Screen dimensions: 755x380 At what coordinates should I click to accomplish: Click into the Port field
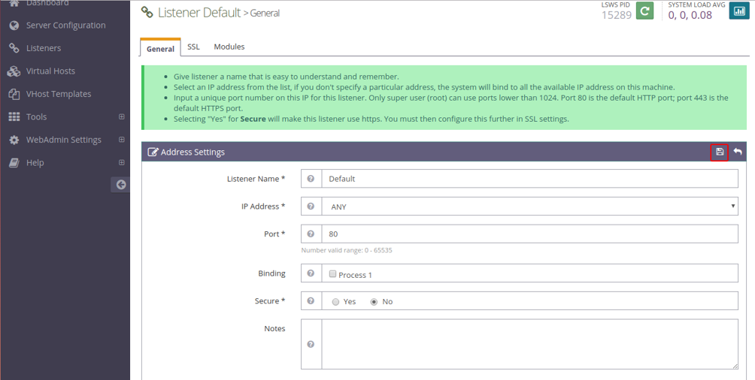pyautogui.click(x=529, y=234)
